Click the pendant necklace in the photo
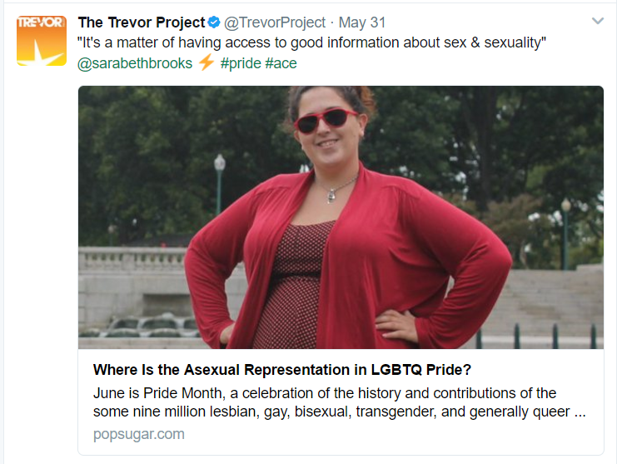 331,194
